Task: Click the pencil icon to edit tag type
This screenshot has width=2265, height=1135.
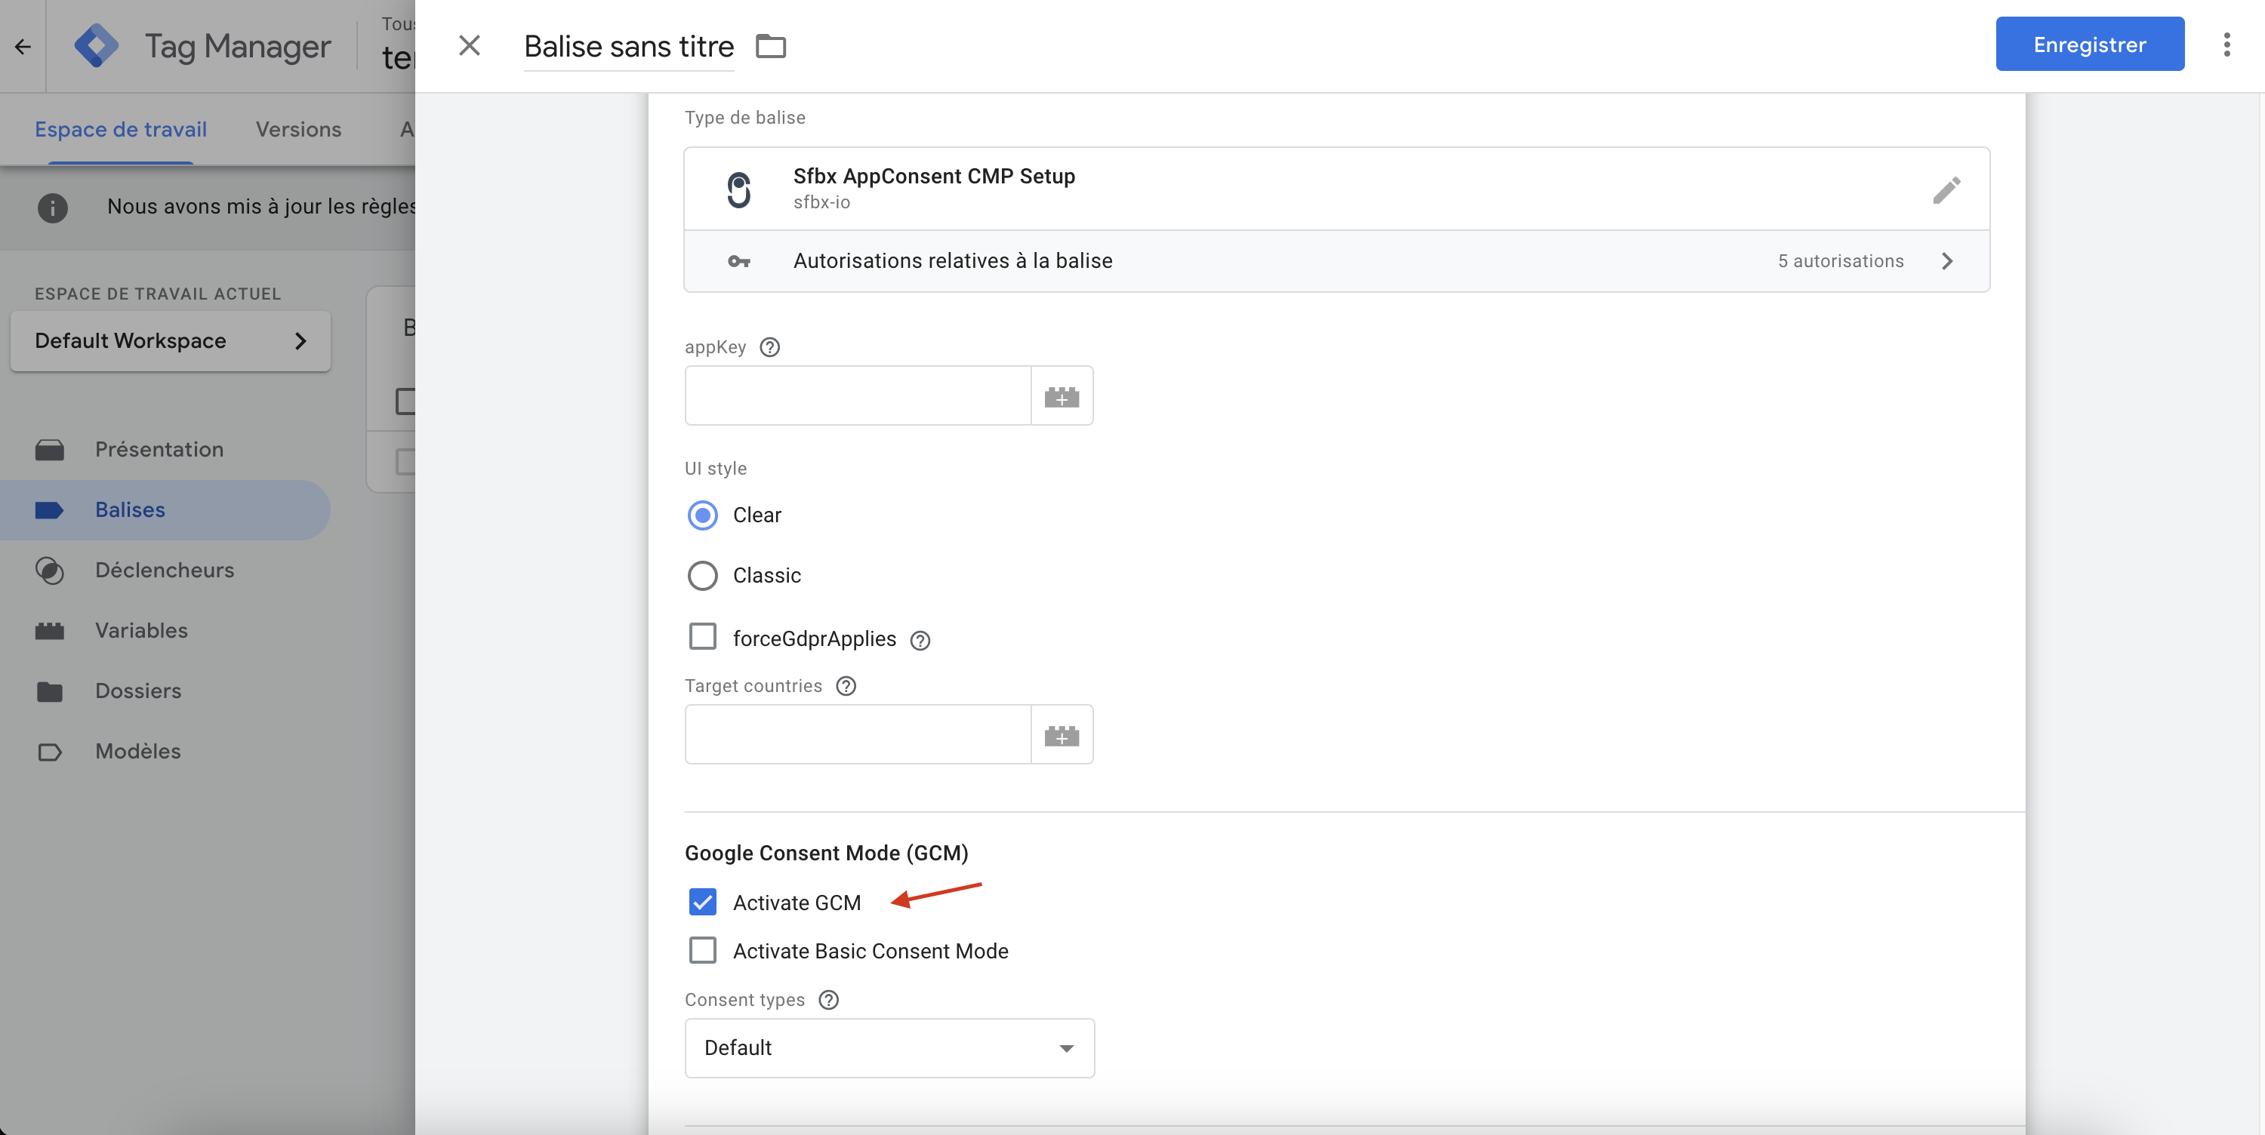Action: (x=1948, y=189)
